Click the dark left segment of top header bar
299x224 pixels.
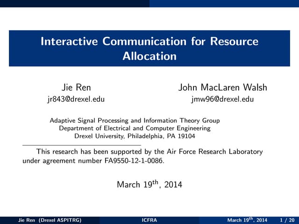[x=75, y=3]
